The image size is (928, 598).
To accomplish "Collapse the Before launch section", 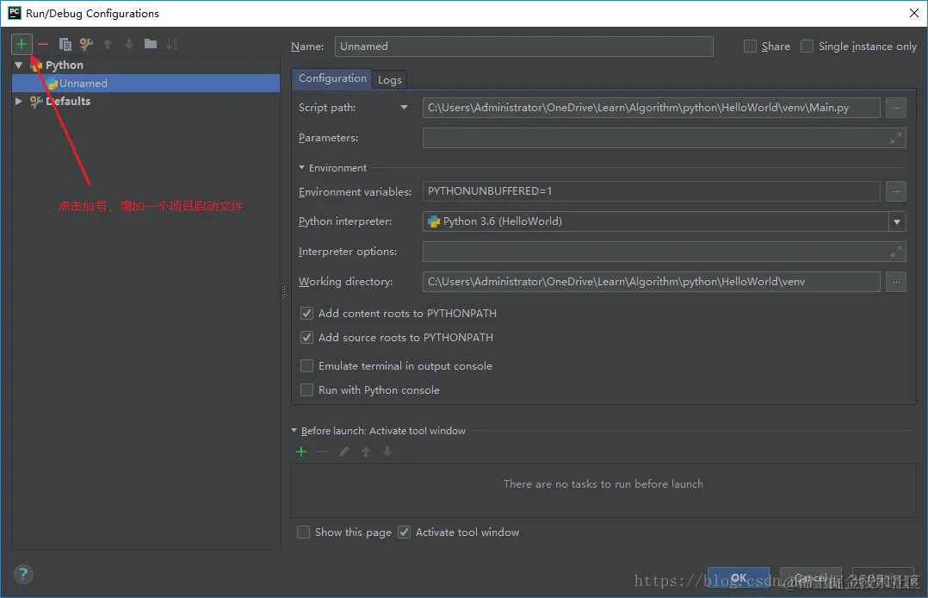I will [294, 431].
